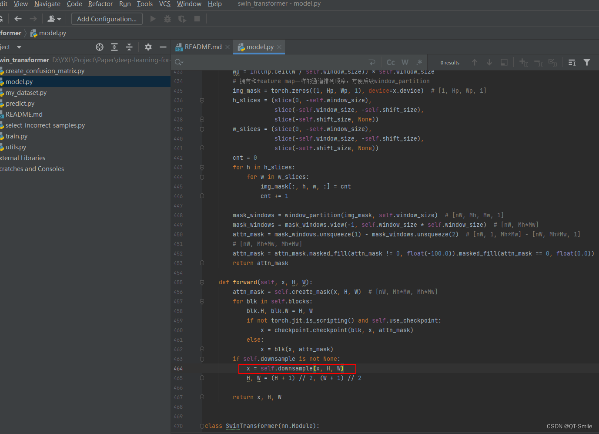Click Select Opened File locate icon
Screen dimensions: 599x434
pos(100,47)
